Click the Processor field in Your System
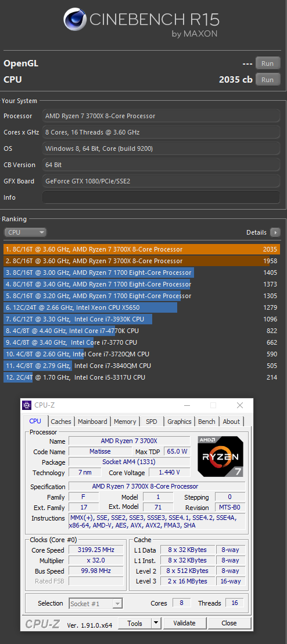 pos(162,116)
